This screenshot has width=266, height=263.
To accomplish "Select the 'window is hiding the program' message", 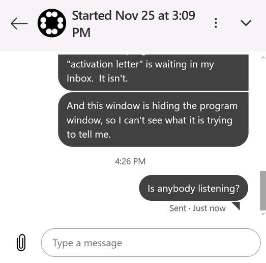I will 153,120.
